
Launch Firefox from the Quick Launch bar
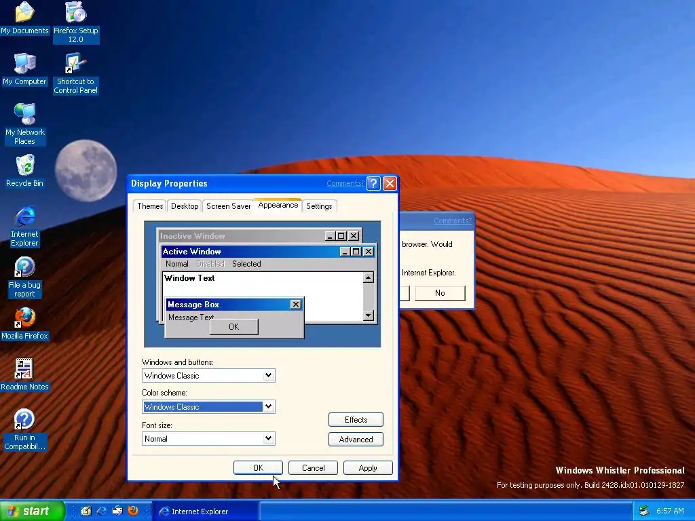coord(132,511)
